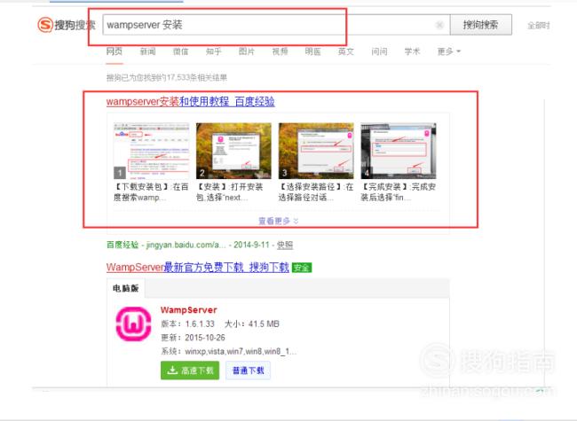Open the 全部时间 filter at top right
The width and height of the screenshot is (577, 421).
[x=538, y=26]
